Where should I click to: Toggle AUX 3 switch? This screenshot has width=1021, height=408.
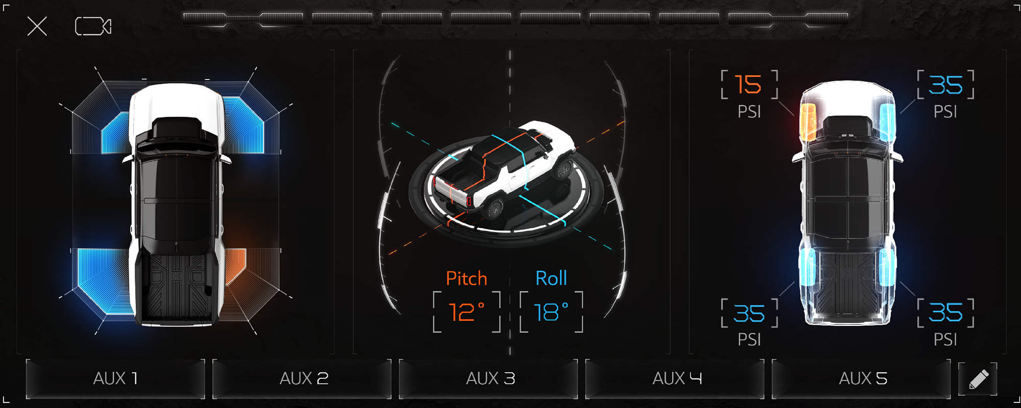pyautogui.click(x=489, y=378)
